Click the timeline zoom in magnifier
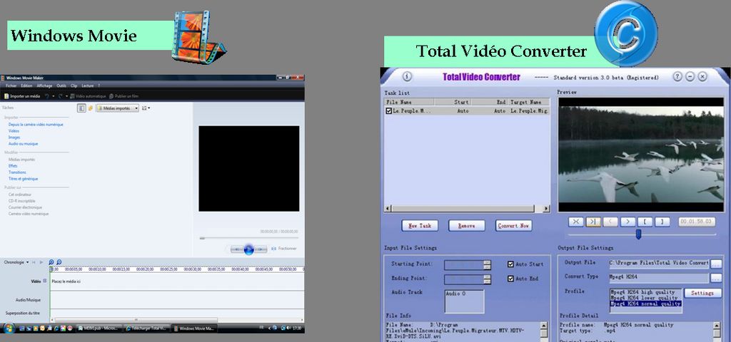The image size is (731, 342). click(x=51, y=262)
